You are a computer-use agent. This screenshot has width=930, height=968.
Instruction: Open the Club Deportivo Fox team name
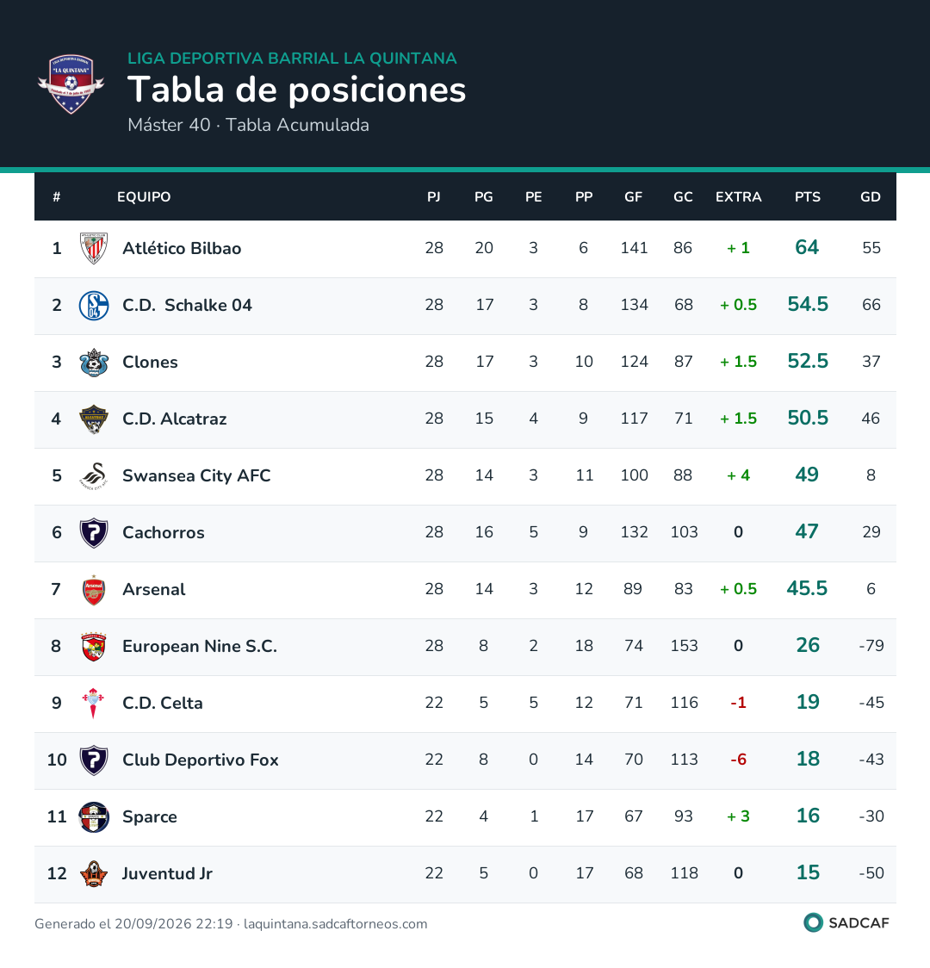[x=200, y=760]
